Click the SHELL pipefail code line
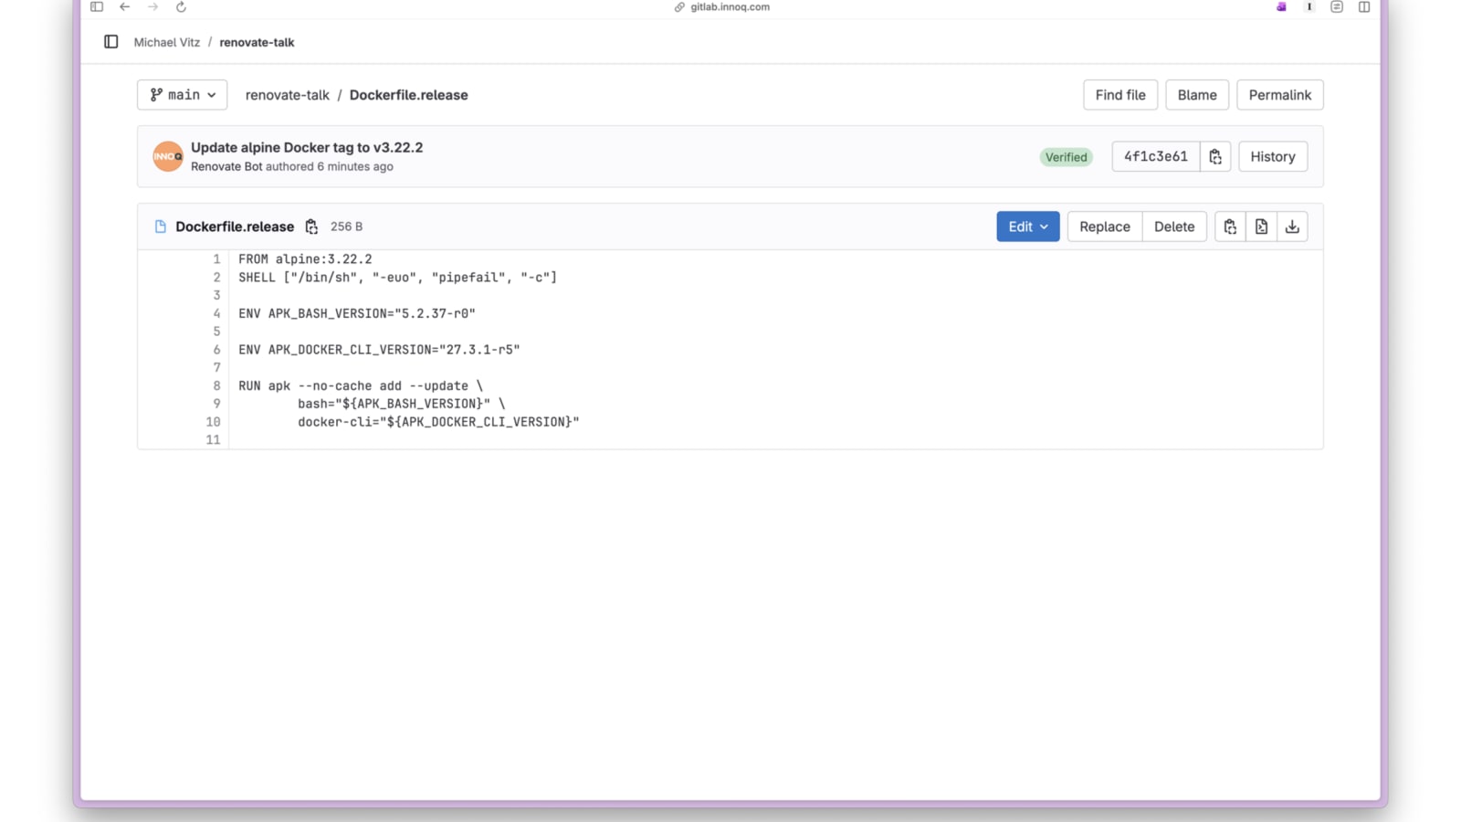Screen dimensions: 1461x822 pos(398,278)
